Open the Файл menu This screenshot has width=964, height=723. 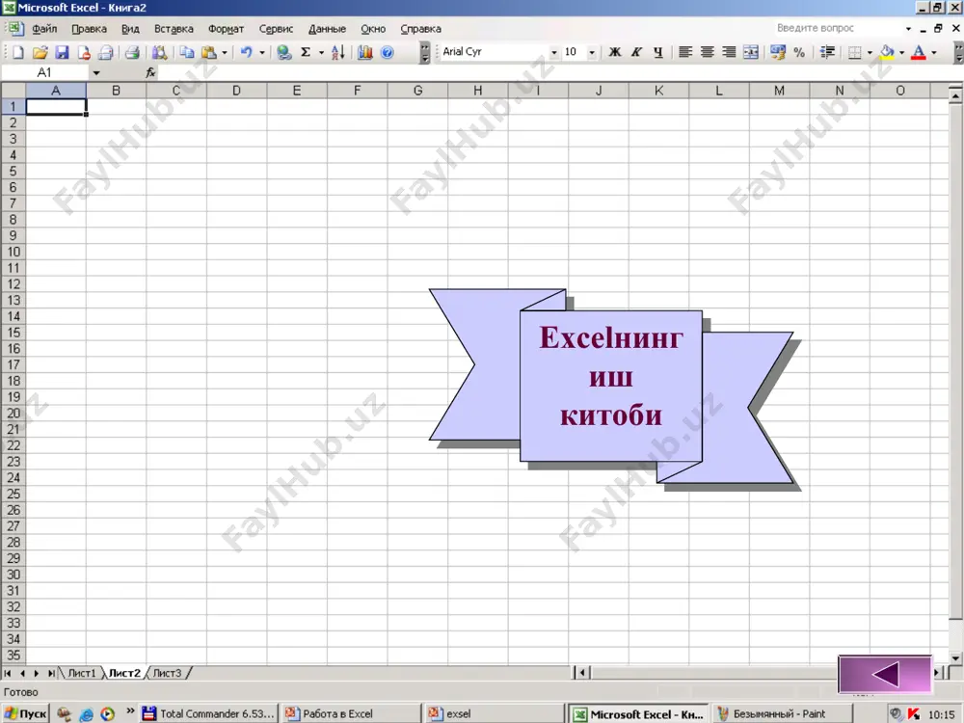coord(44,28)
